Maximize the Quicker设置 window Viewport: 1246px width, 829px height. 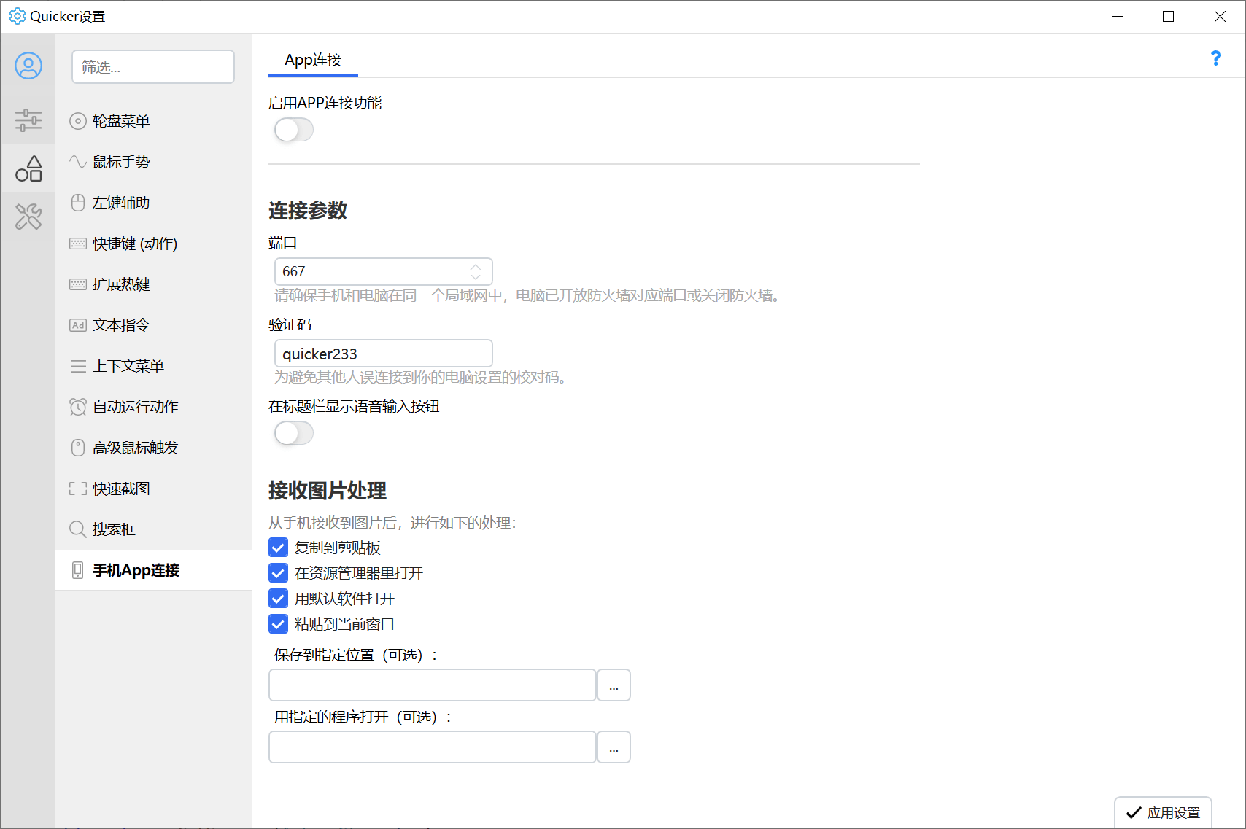1168,16
